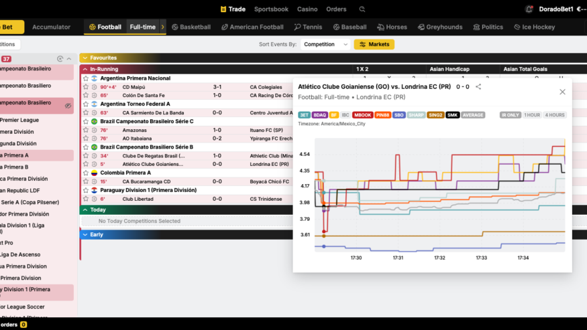Viewport: 587px width, 330px height.
Task: Star the CD Maipú match as favourite
Action: pos(86,87)
